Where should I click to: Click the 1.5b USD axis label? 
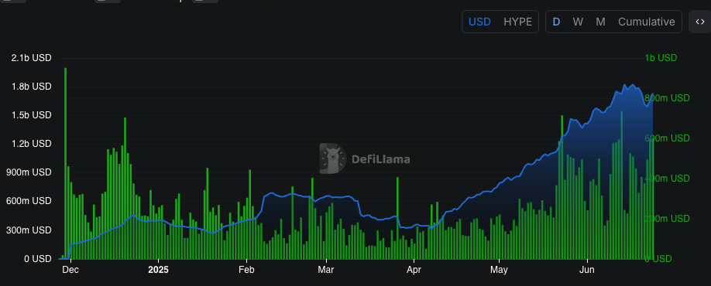[x=31, y=115]
